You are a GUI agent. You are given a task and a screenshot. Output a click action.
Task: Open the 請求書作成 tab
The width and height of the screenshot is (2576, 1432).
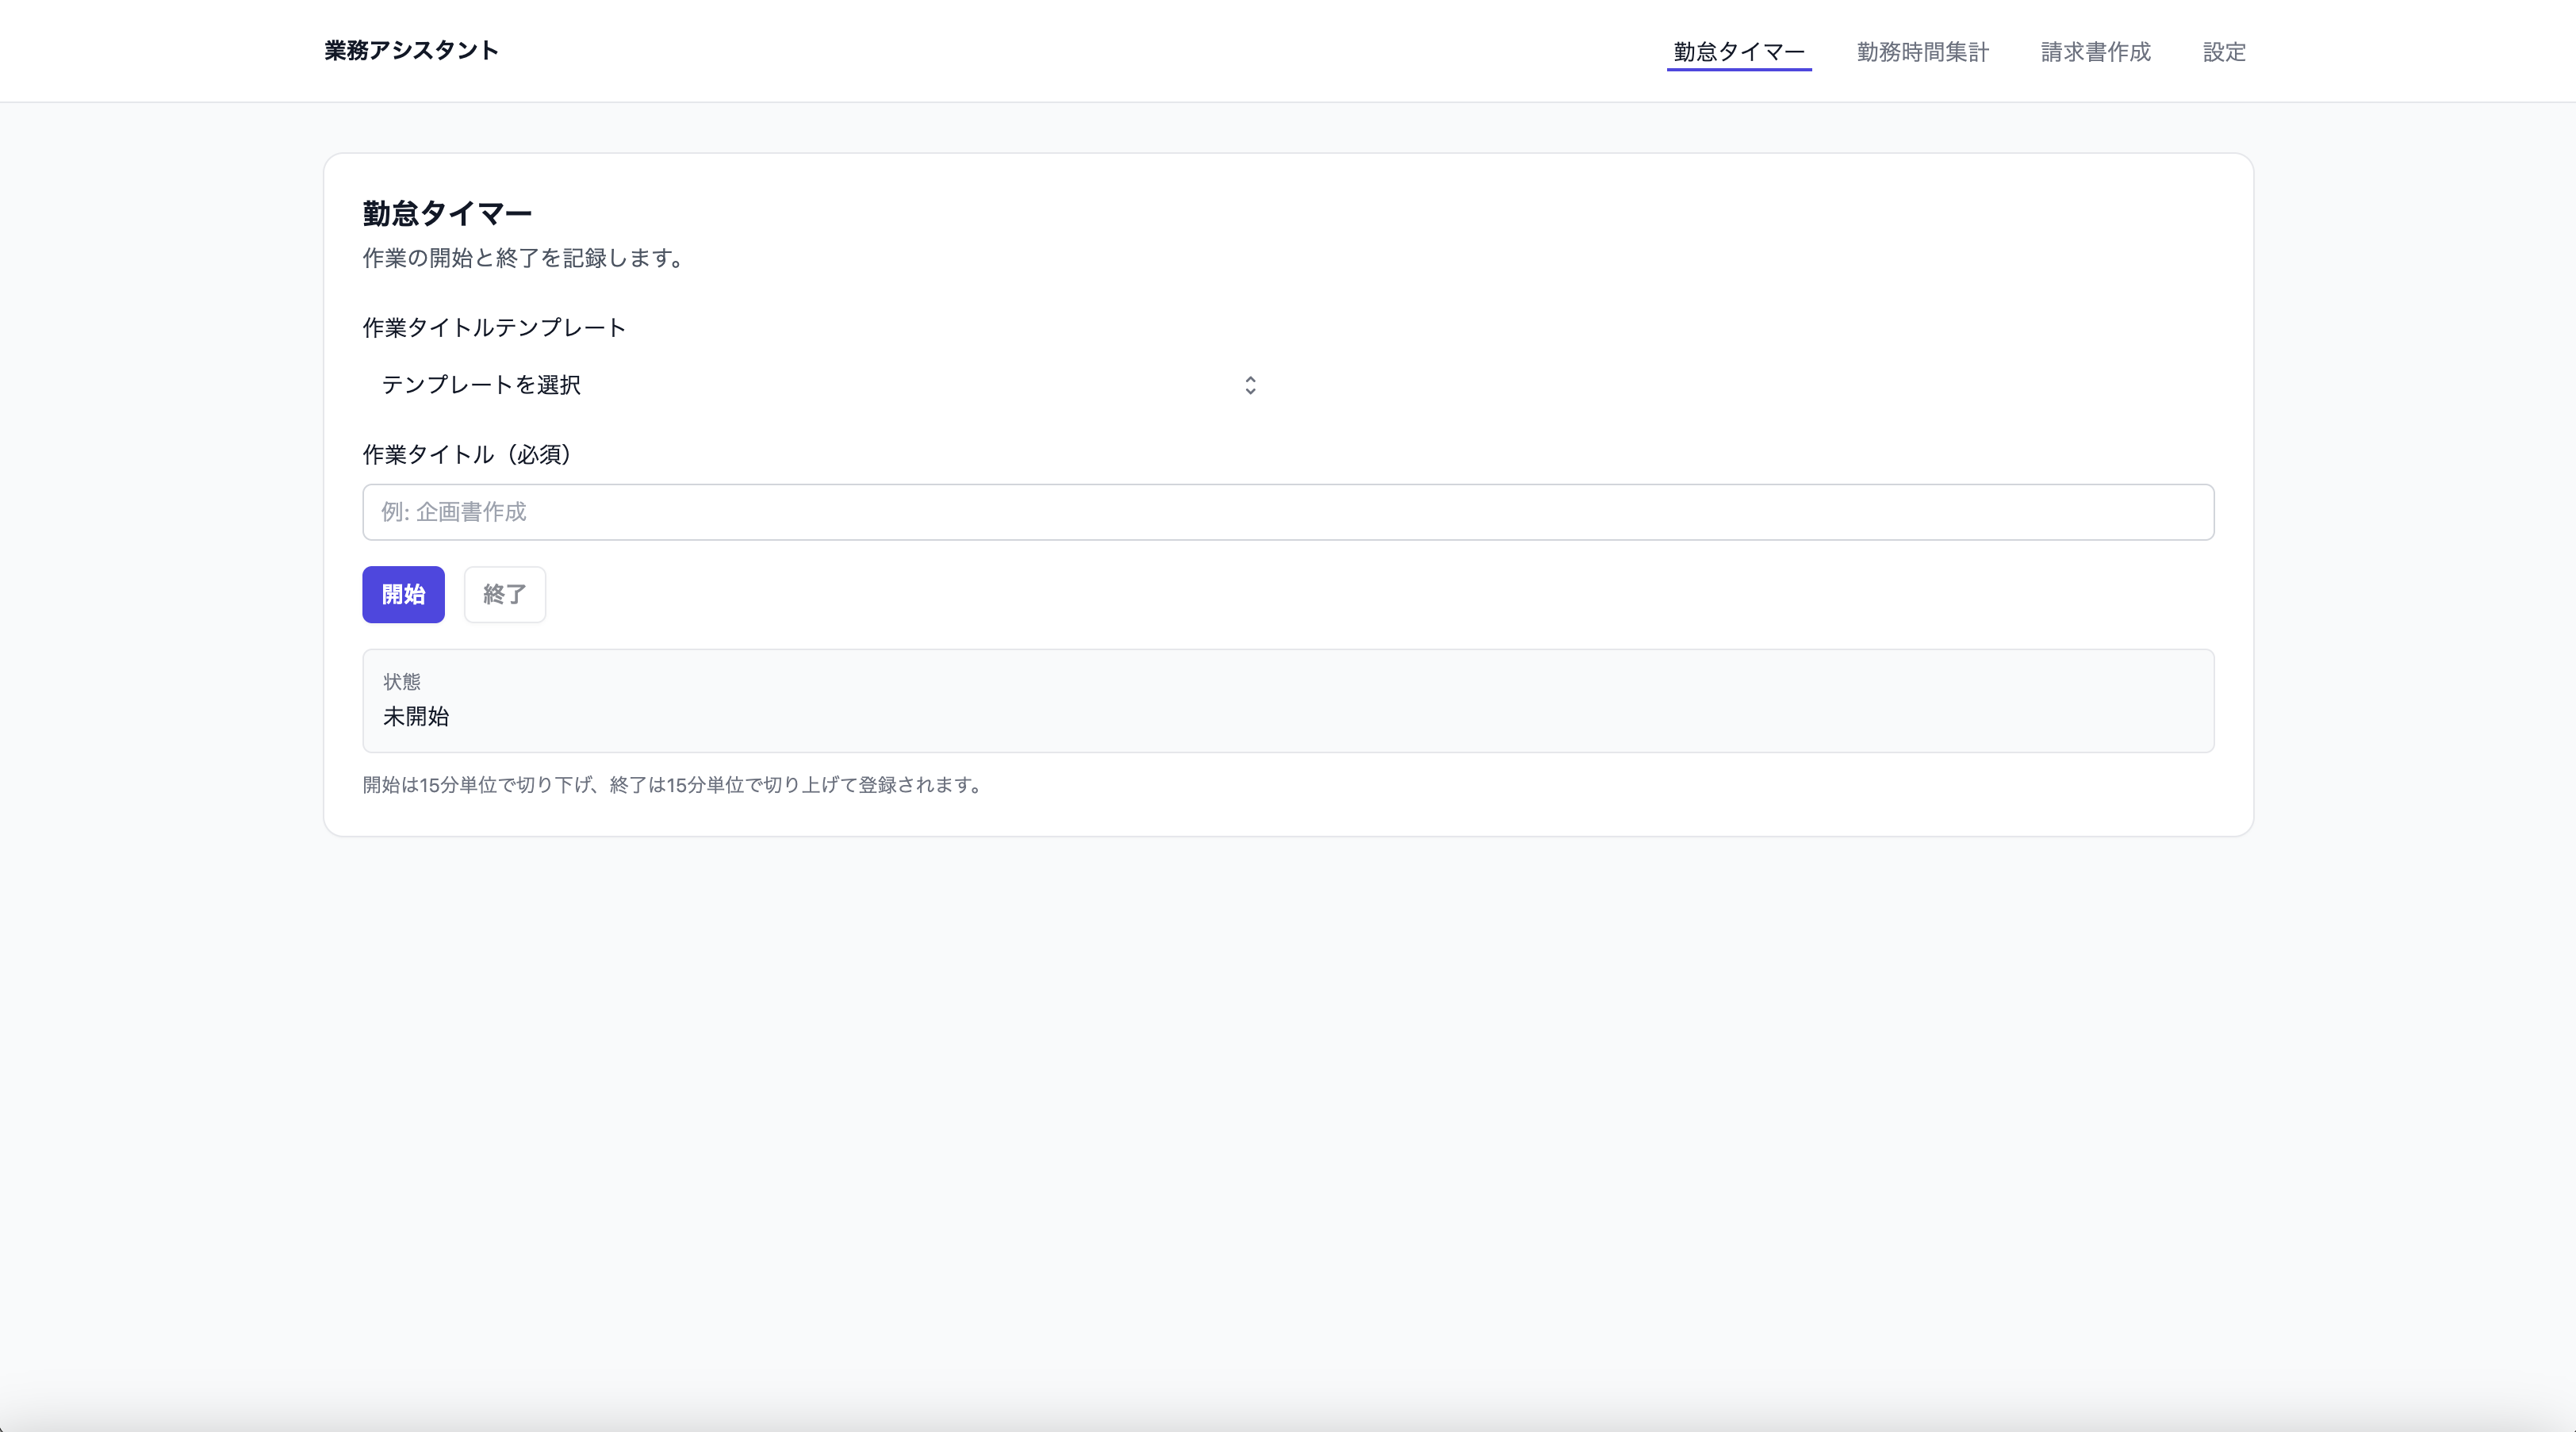[2095, 52]
